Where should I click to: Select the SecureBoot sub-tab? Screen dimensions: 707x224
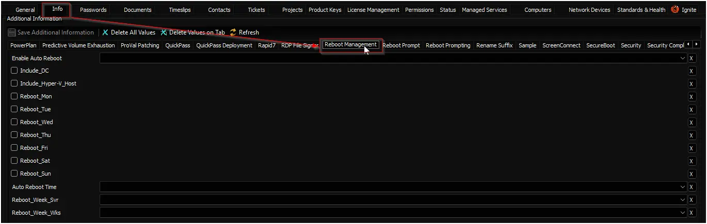[601, 45]
